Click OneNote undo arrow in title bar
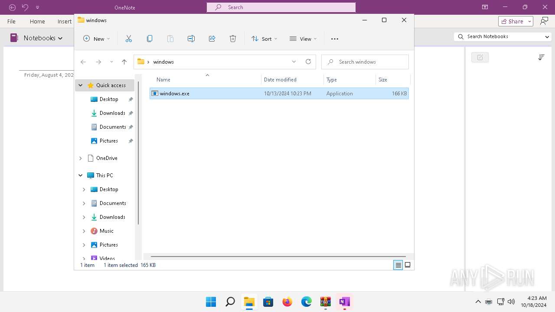Image resolution: width=555 pixels, height=312 pixels. [25, 7]
